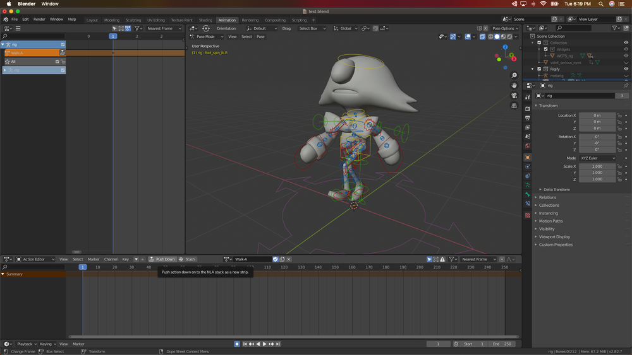Open the Playback dropdown in timeline footer
Viewport: 632px width, 355px height.
click(x=27, y=344)
